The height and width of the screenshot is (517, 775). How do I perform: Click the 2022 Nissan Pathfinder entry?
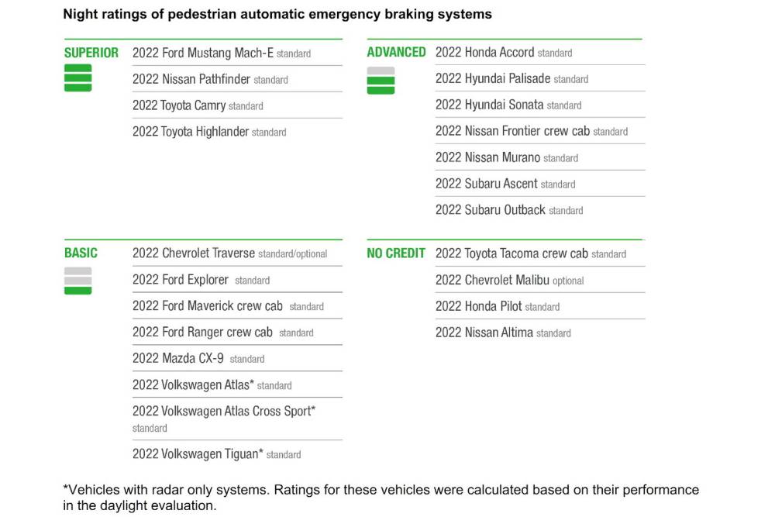tap(193, 79)
